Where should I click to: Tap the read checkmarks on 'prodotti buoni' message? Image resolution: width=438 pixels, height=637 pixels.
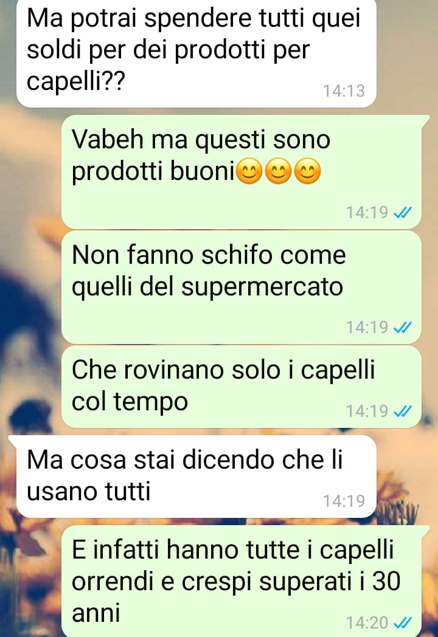click(403, 213)
